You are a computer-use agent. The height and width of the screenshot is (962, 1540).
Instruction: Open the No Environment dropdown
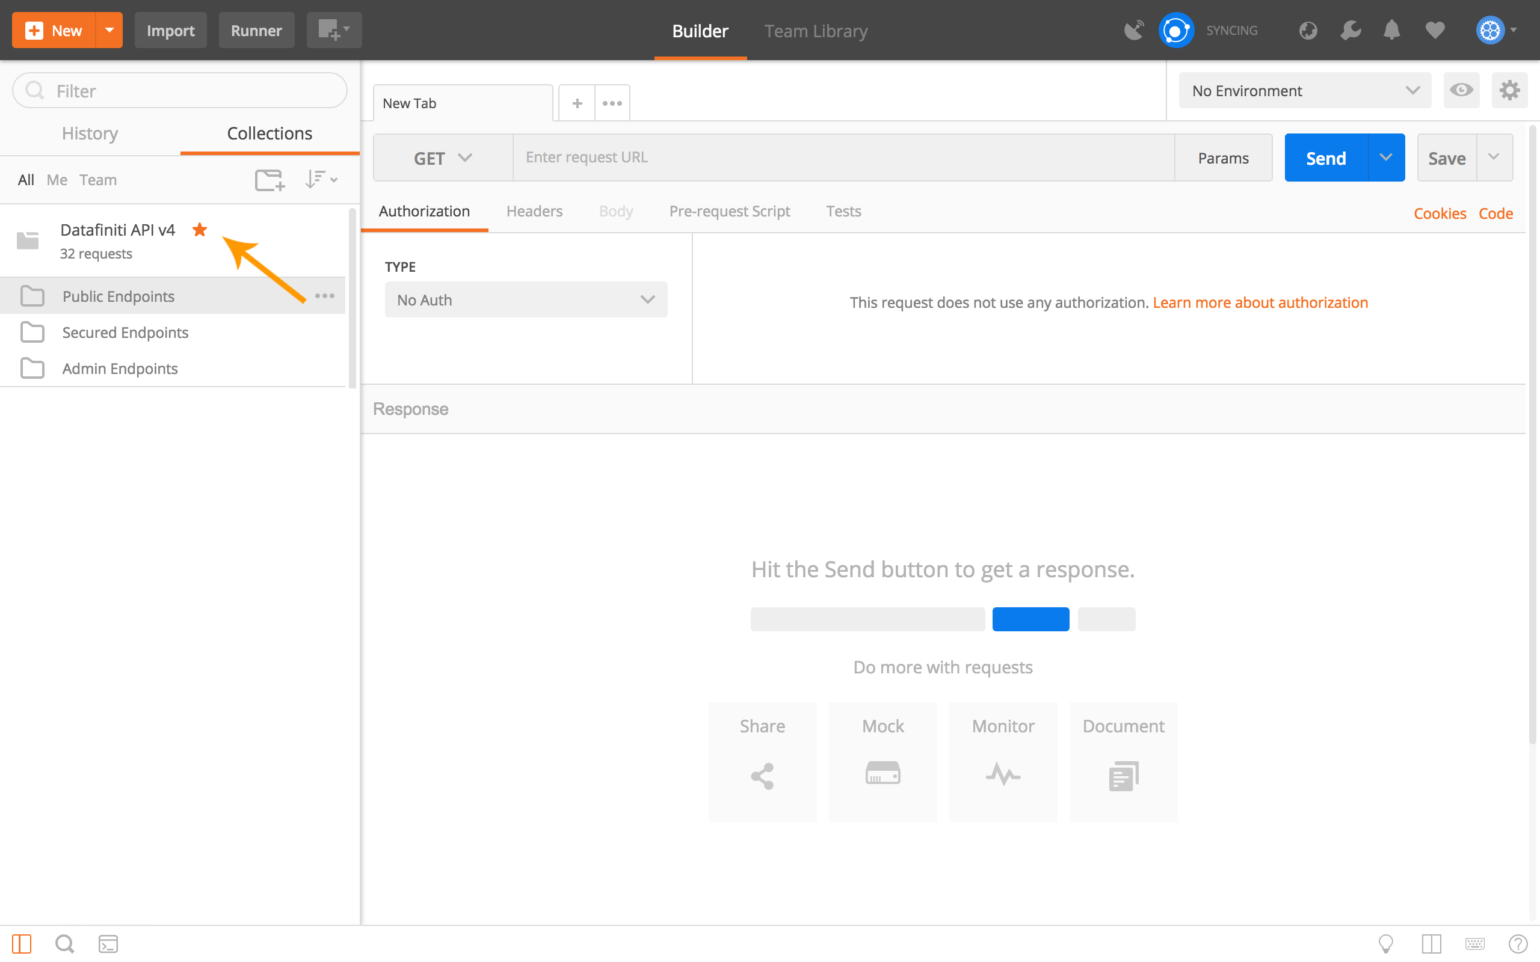coord(1305,90)
